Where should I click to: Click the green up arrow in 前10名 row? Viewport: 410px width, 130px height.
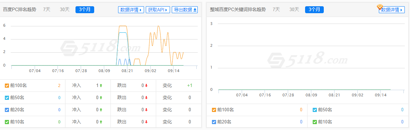click(101, 122)
